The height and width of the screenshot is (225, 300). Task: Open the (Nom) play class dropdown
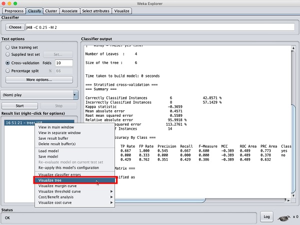39,94
